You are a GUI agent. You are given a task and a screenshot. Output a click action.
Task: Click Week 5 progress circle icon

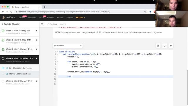[3, 81]
